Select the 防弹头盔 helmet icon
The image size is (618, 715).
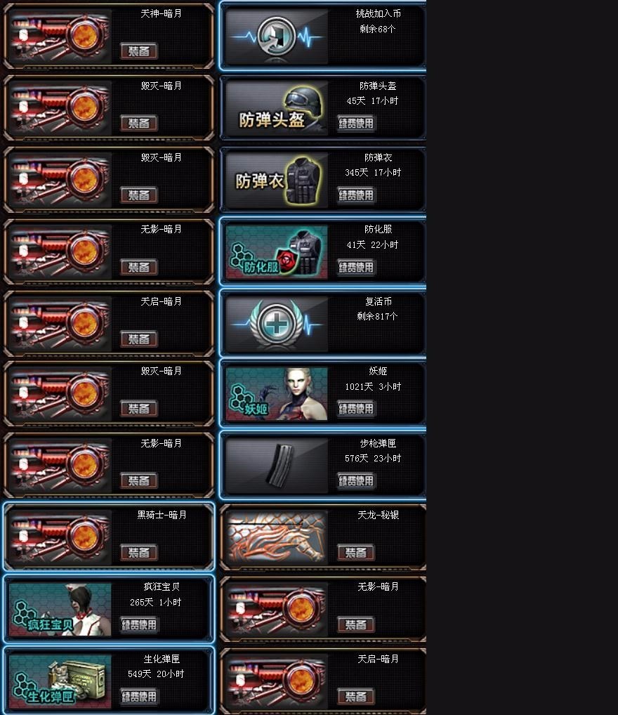click(277, 108)
